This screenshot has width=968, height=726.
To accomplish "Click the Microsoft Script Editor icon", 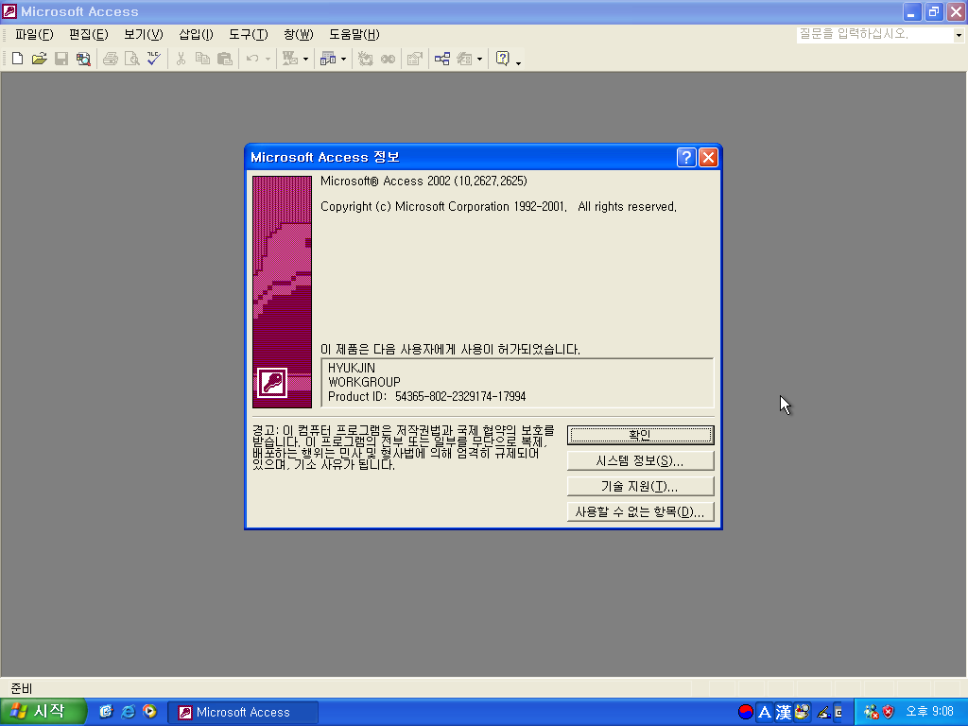I will (388, 59).
